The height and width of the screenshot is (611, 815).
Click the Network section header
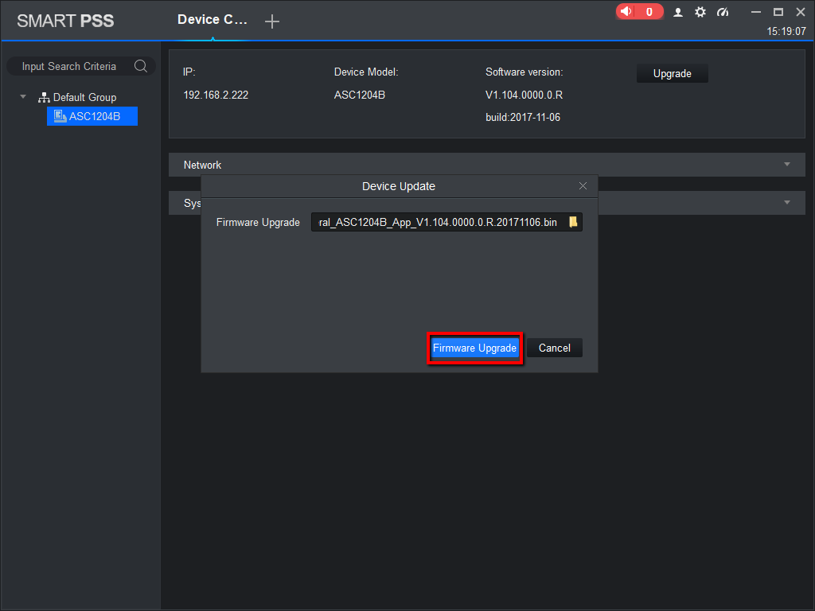[487, 165]
